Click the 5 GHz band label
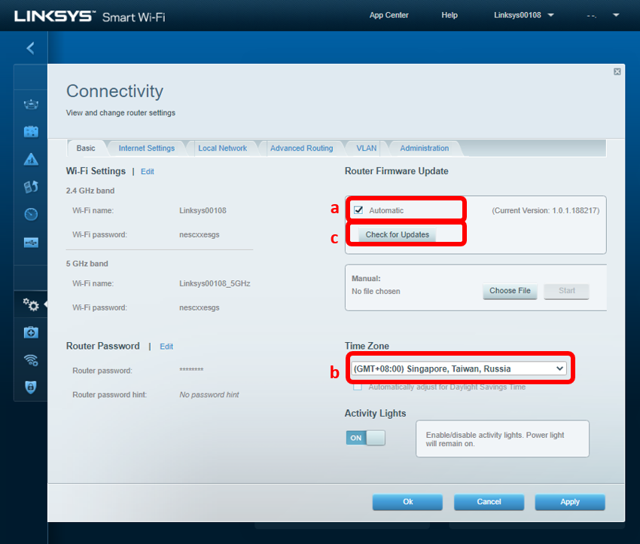Image resolution: width=640 pixels, height=544 pixels. point(87,264)
